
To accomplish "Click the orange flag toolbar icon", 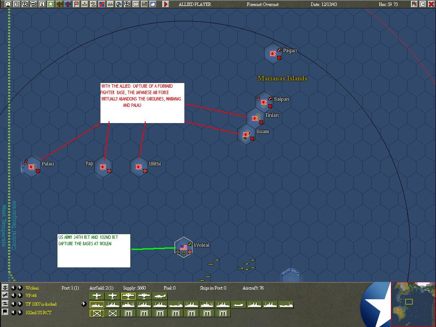I will (x=76, y=4).
